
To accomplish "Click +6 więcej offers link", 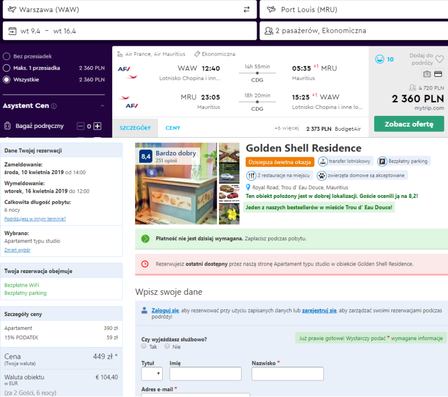I will click(x=286, y=128).
